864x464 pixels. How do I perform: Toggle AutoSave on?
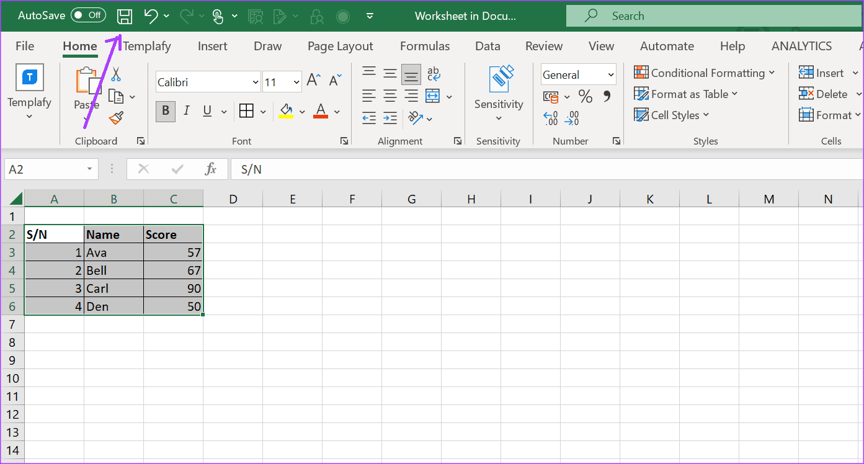[88, 16]
